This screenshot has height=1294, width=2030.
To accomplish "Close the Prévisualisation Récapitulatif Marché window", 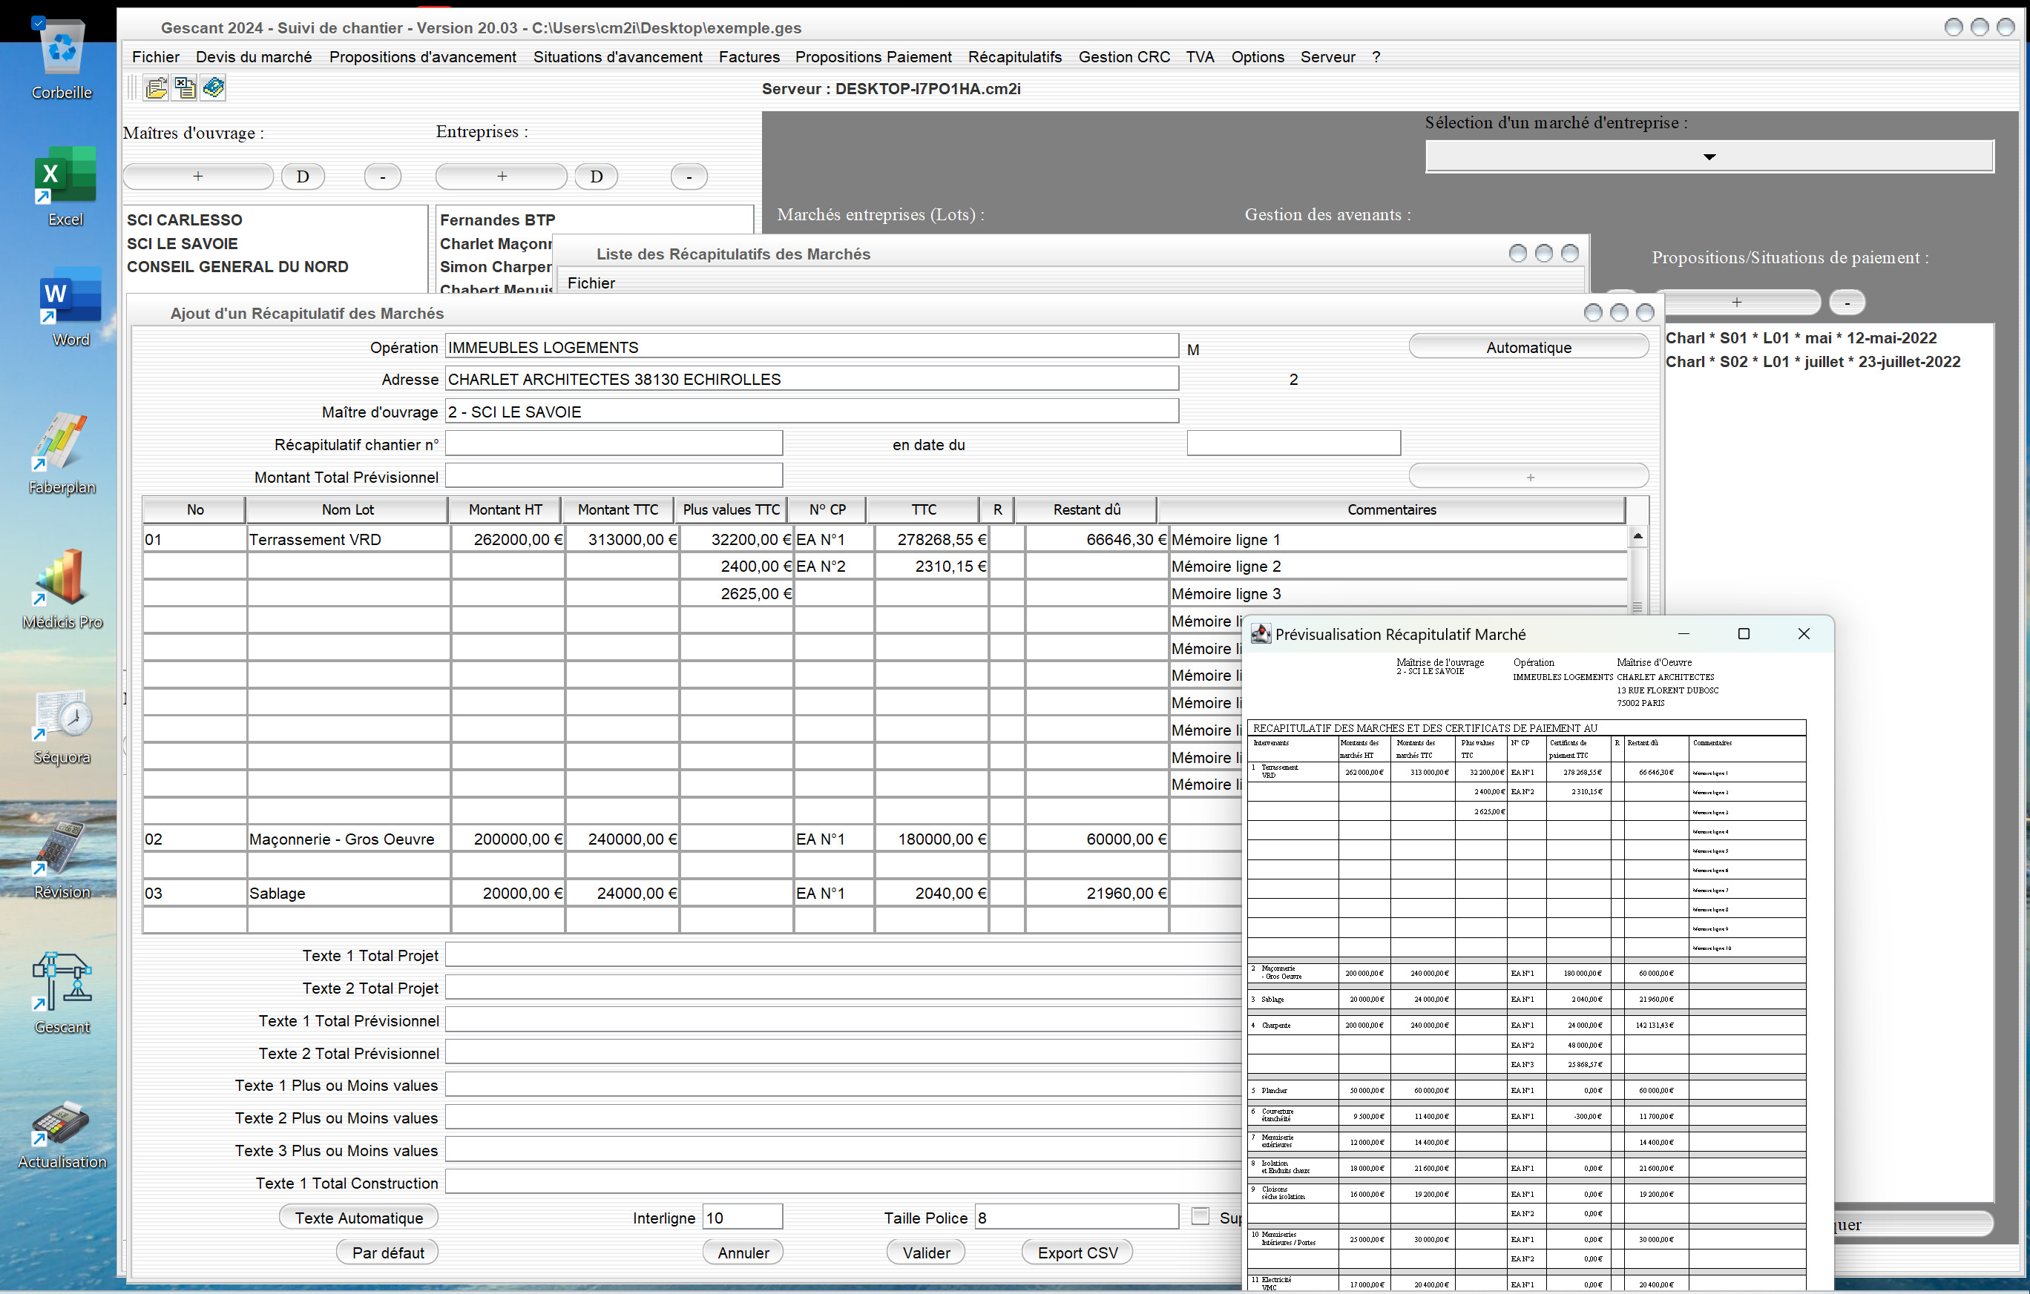I will [1803, 633].
